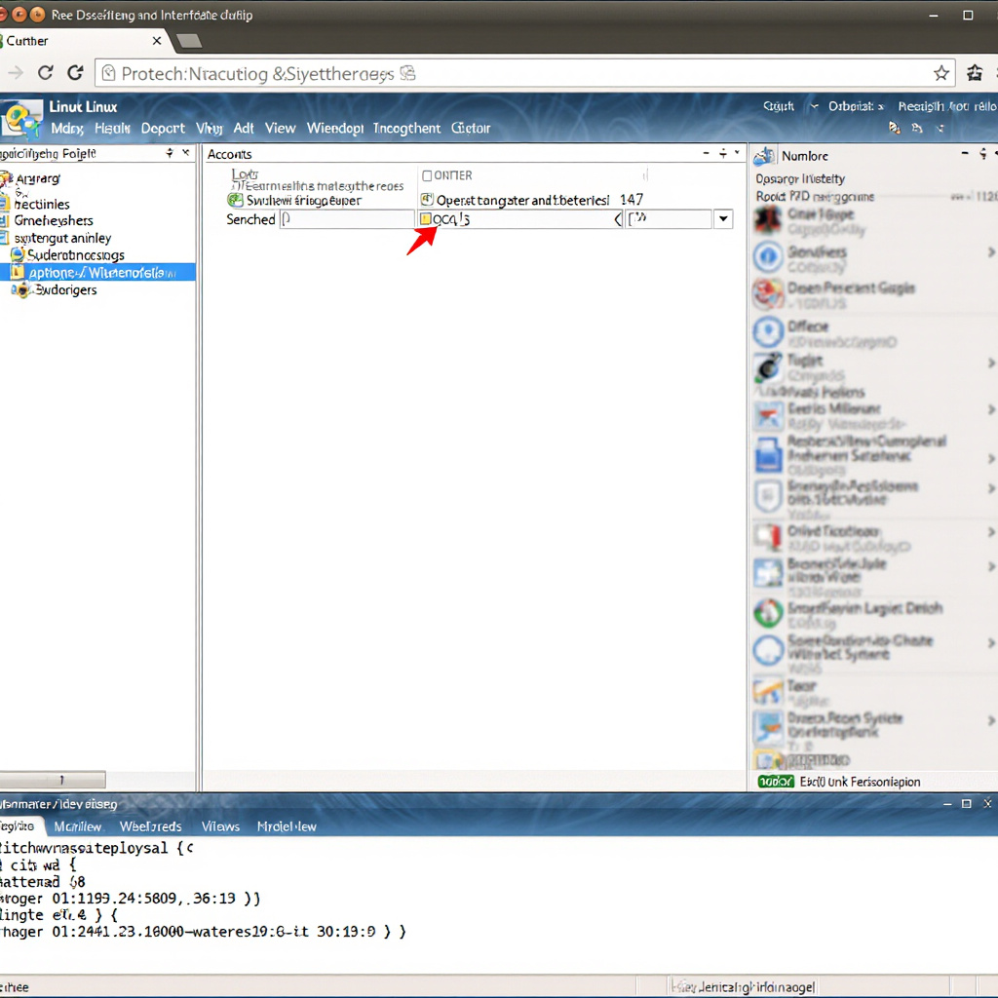998x998 pixels.
Task: Click the green 10dor status badge
Action: pos(775,781)
